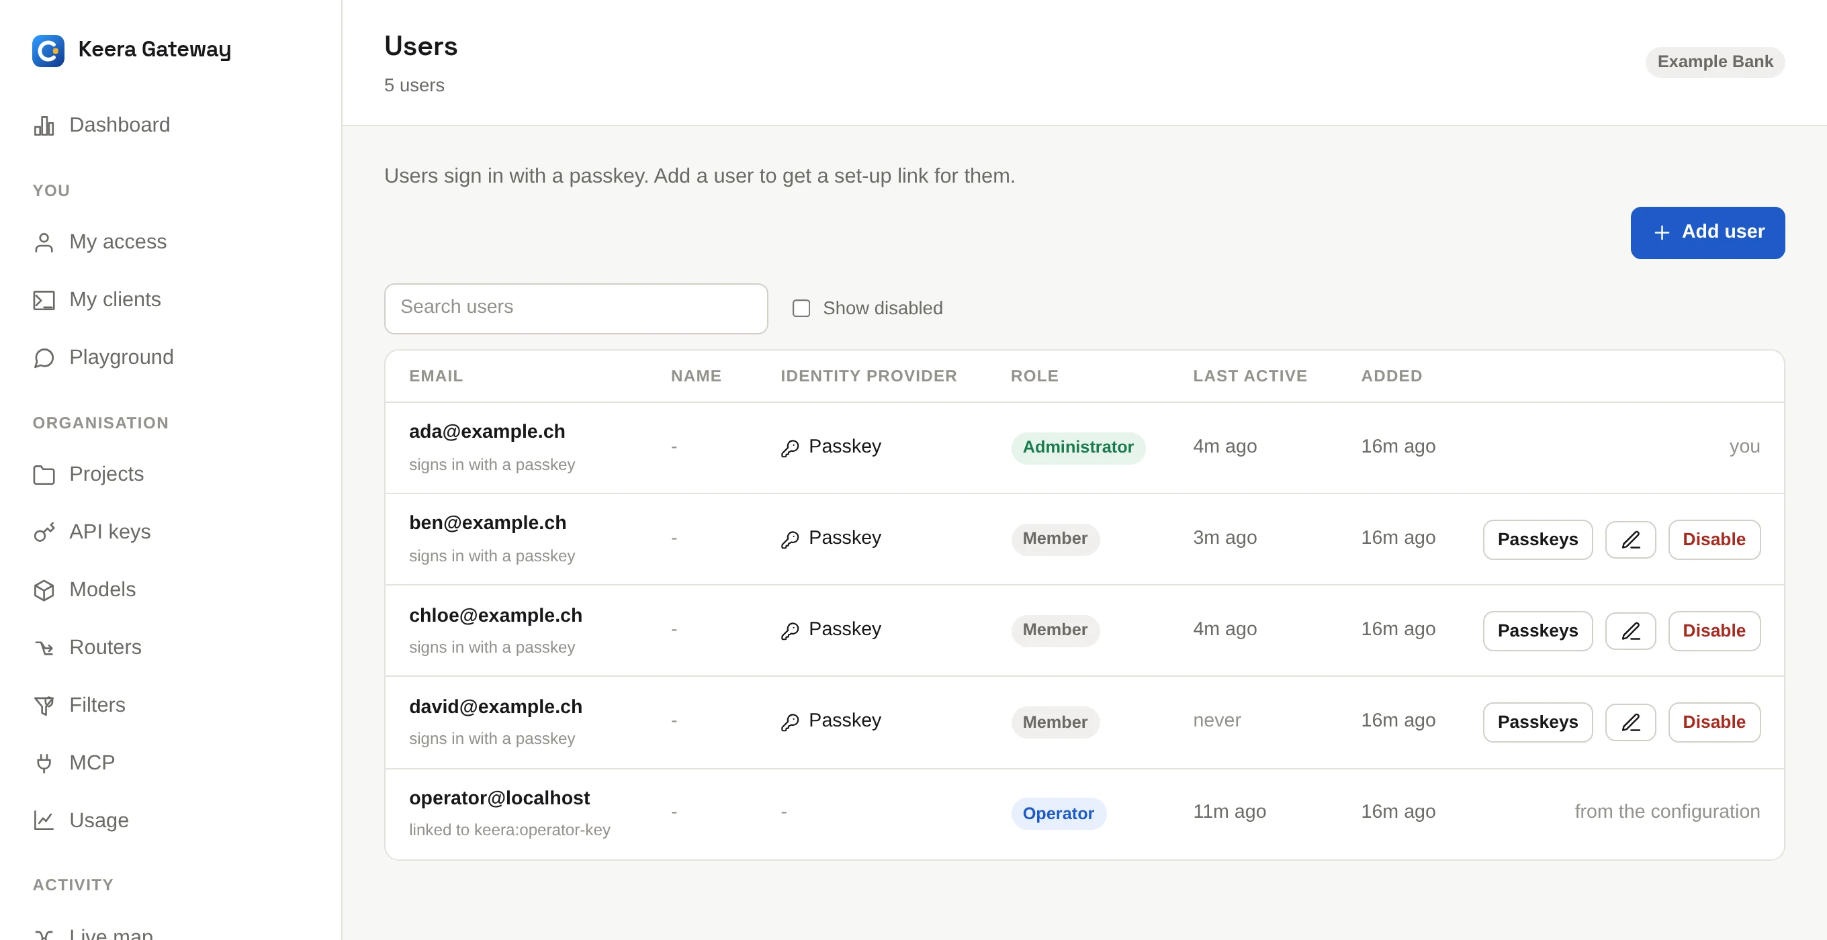The width and height of the screenshot is (1827, 940).
Task: Click the Add user button
Action: [1707, 232]
